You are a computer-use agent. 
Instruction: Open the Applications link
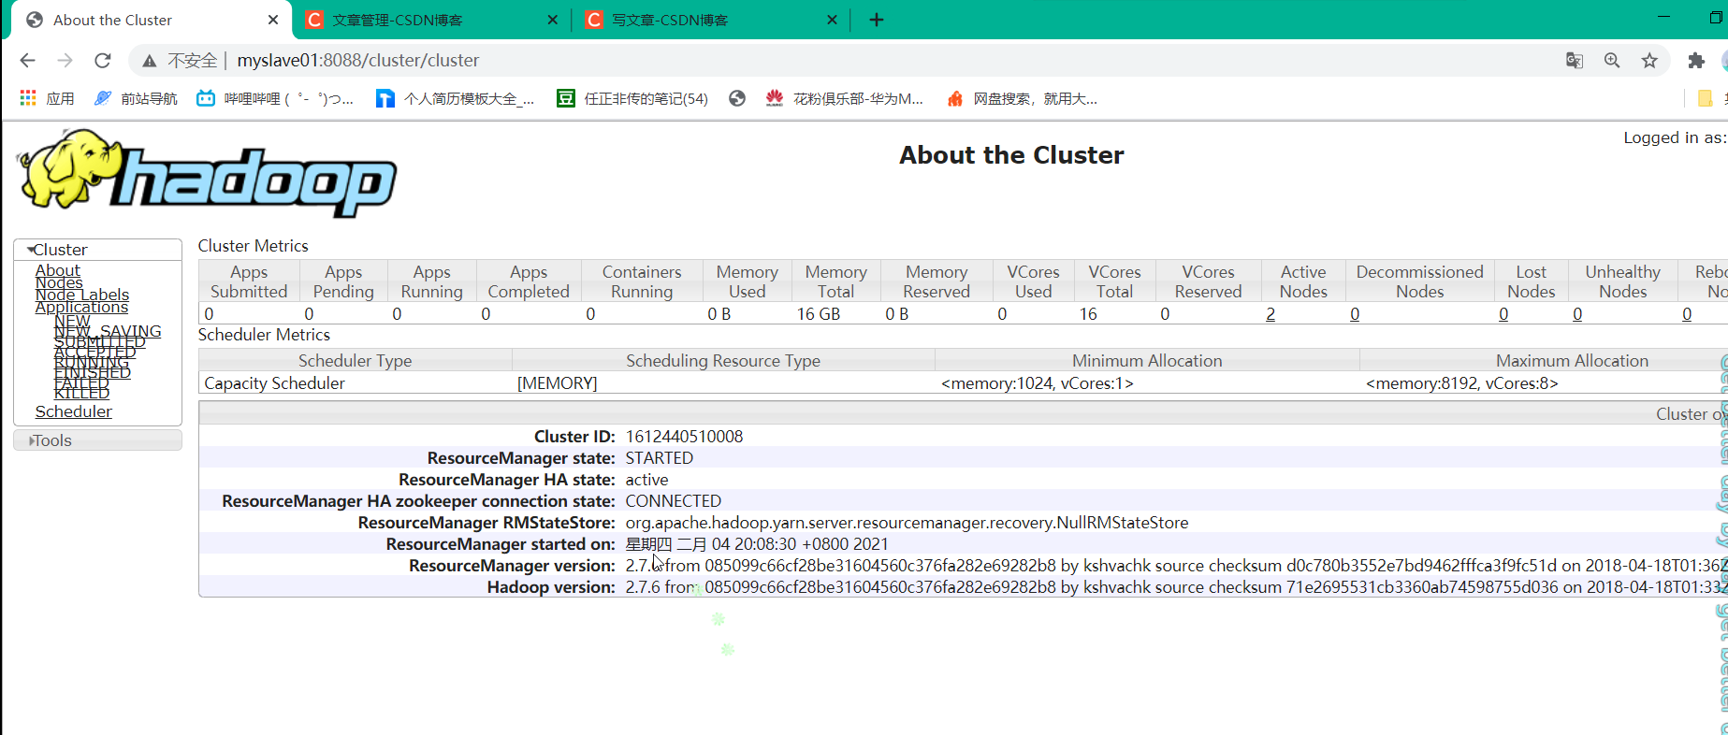click(x=81, y=307)
